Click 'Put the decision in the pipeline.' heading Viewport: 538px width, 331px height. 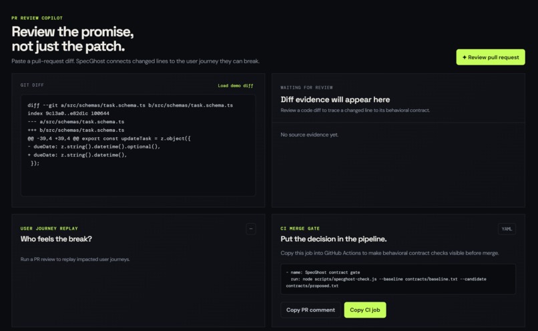tap(334, 239)
